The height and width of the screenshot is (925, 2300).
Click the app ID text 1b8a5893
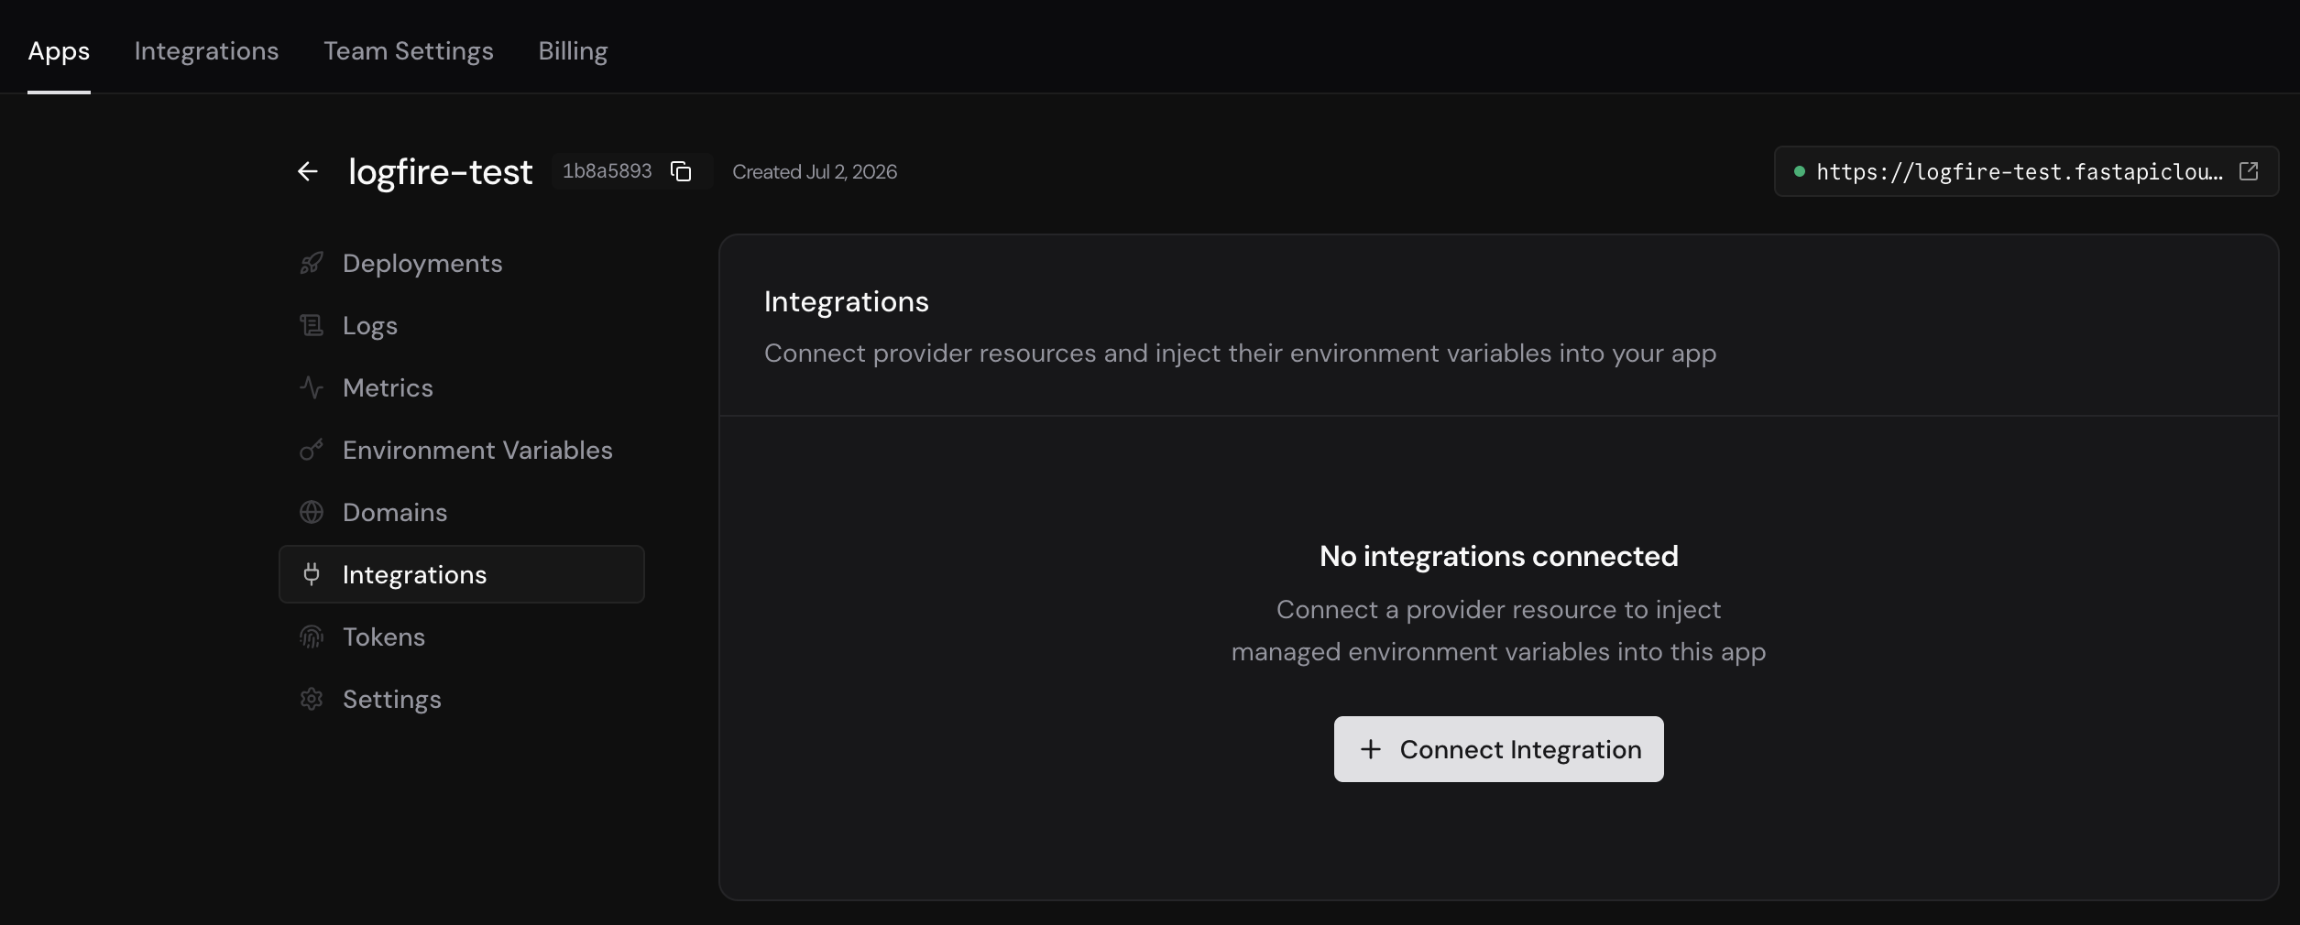(607, 171)
